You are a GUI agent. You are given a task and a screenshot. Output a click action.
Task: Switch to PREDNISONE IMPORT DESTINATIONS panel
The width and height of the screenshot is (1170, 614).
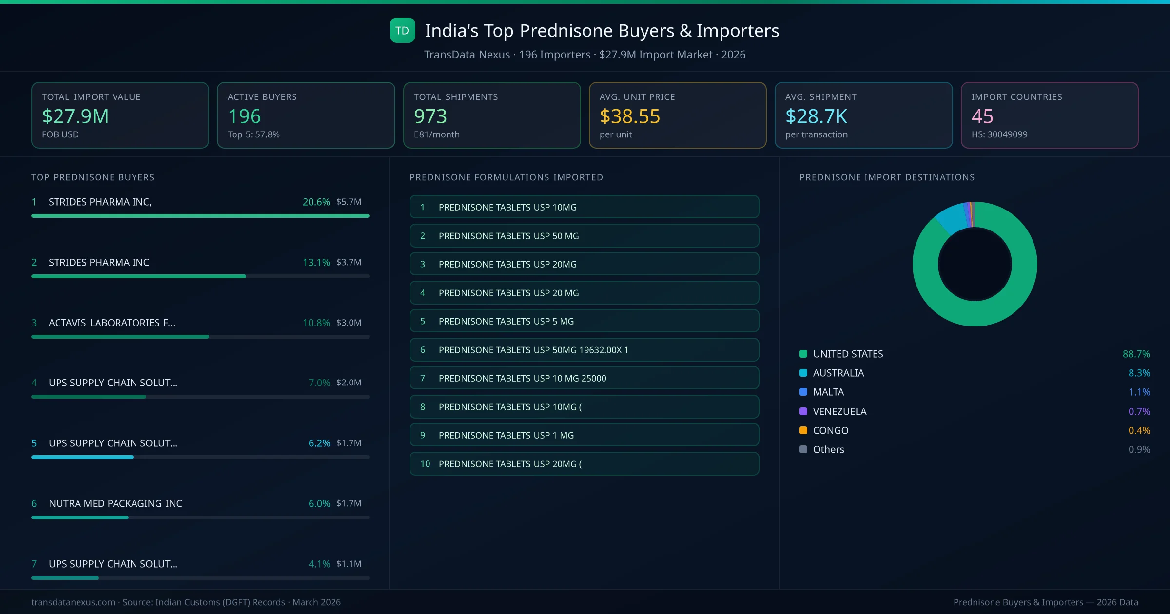[887, 177]
